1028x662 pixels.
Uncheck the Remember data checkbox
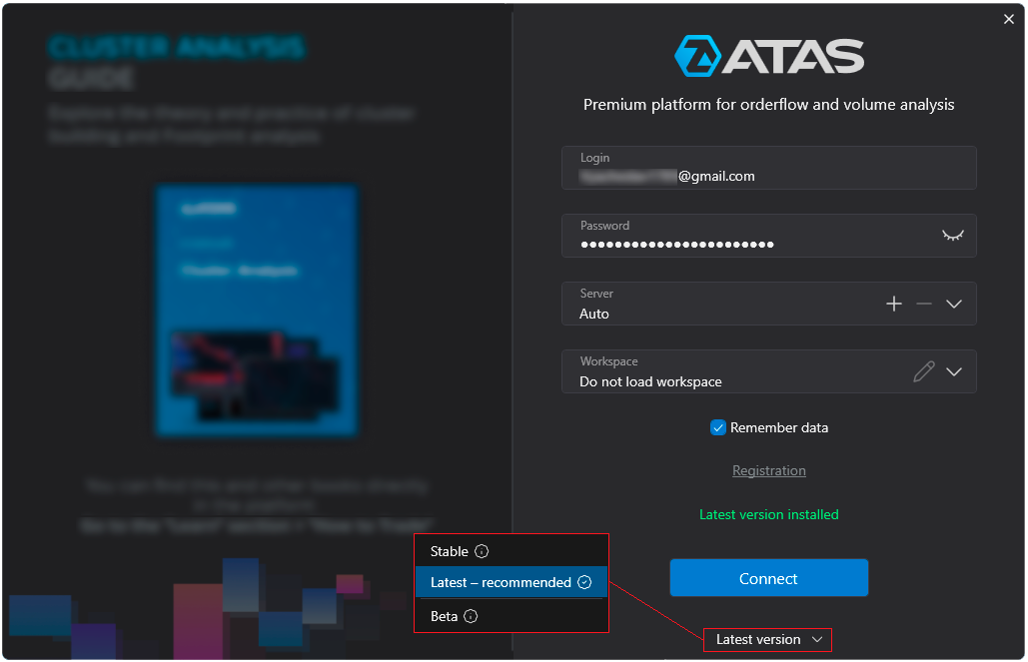[717, 427]
